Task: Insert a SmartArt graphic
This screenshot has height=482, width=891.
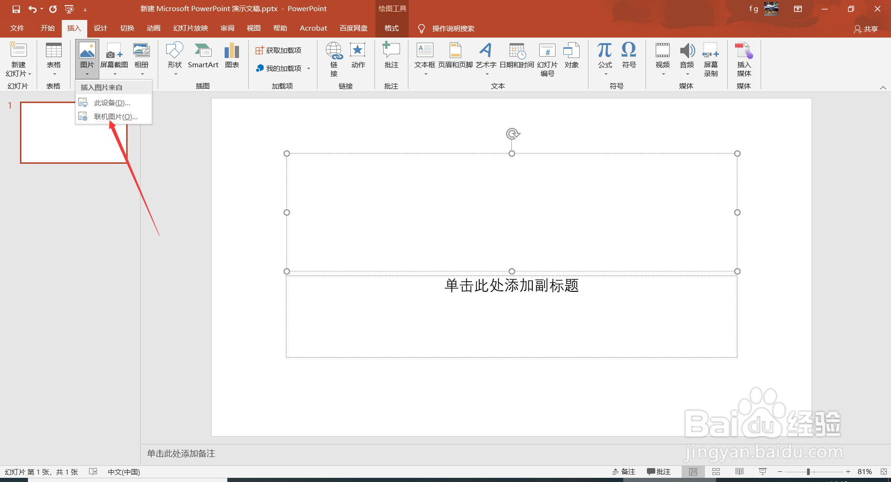Action: [203, 57]
